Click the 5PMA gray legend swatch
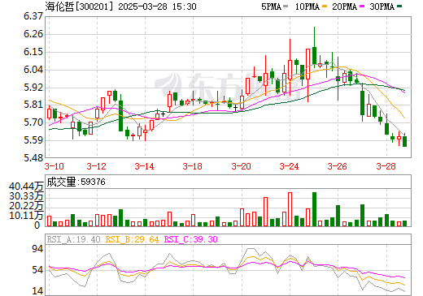Viewport: 423px width, 296px height. point(286,6)
